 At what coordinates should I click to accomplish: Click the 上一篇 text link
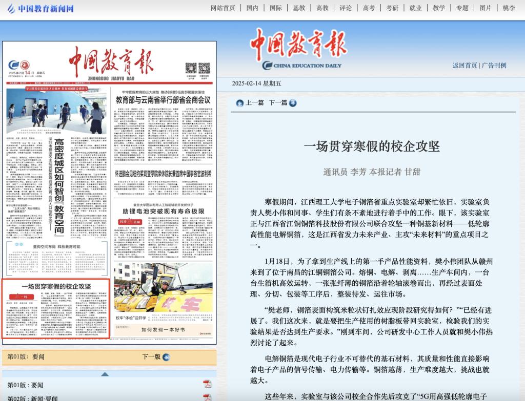point(254,103)
